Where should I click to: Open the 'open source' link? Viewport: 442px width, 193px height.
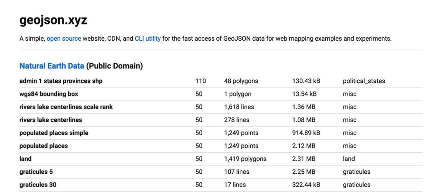[64, 39]
